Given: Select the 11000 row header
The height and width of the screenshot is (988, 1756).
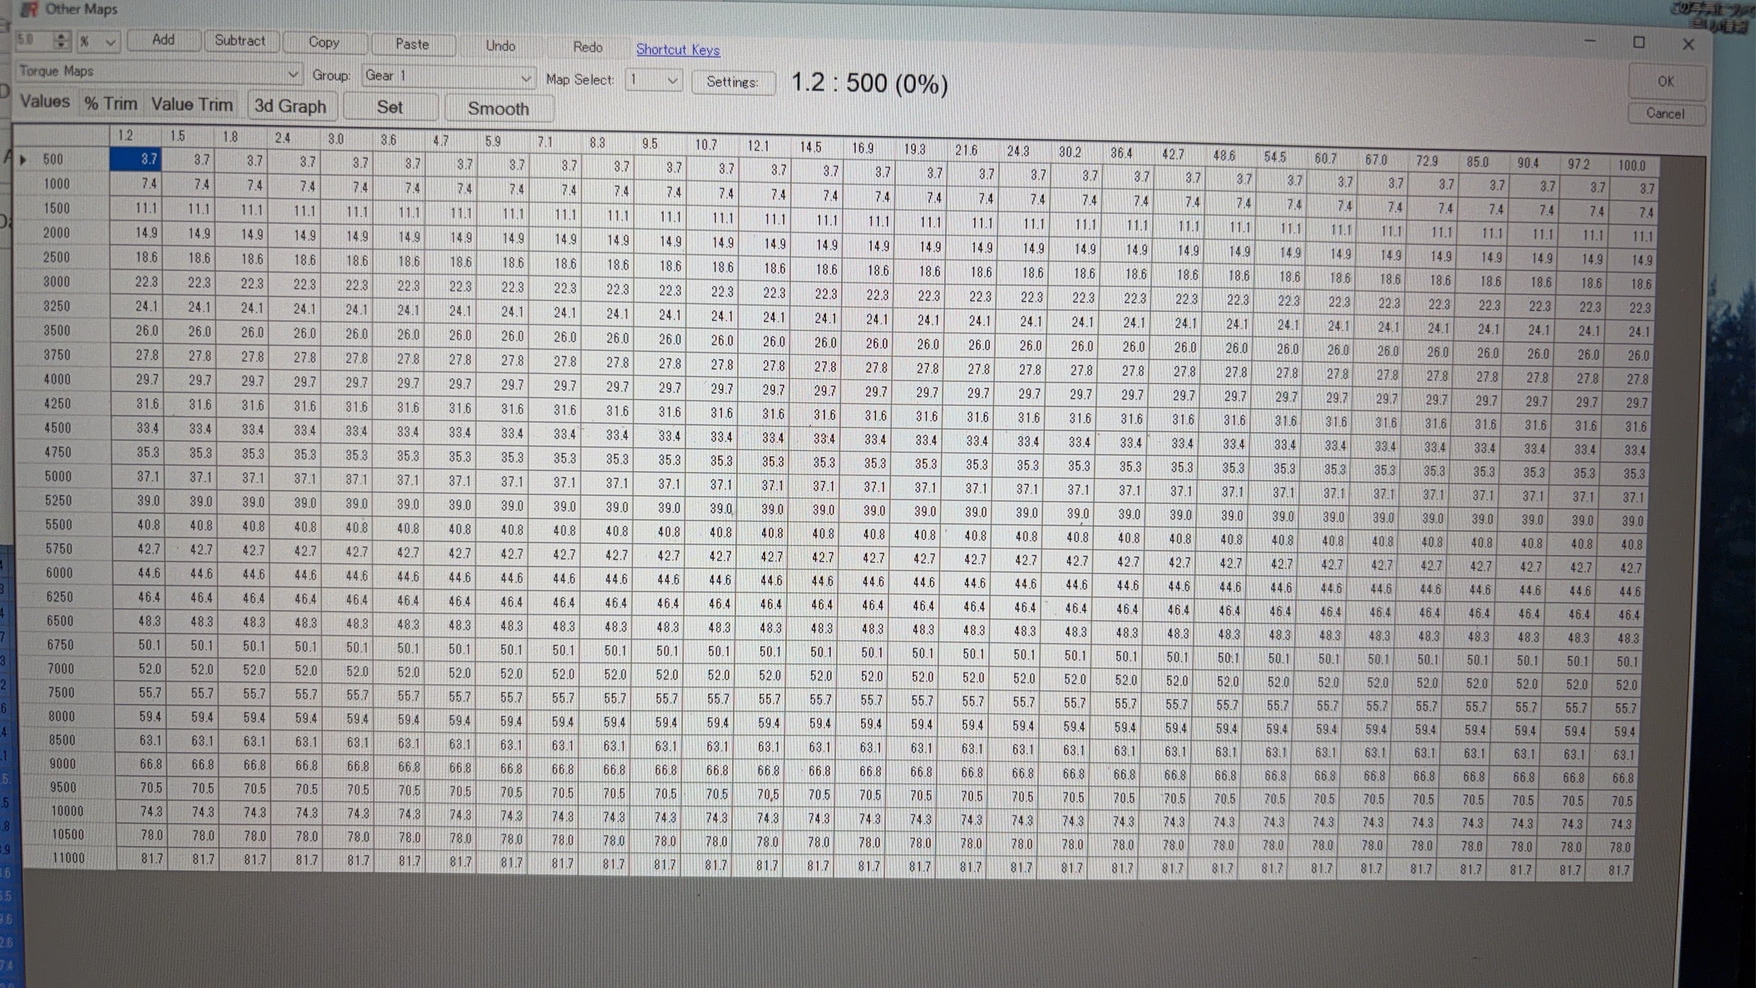Looking at the screenshot, I should (x=68, y=858).
